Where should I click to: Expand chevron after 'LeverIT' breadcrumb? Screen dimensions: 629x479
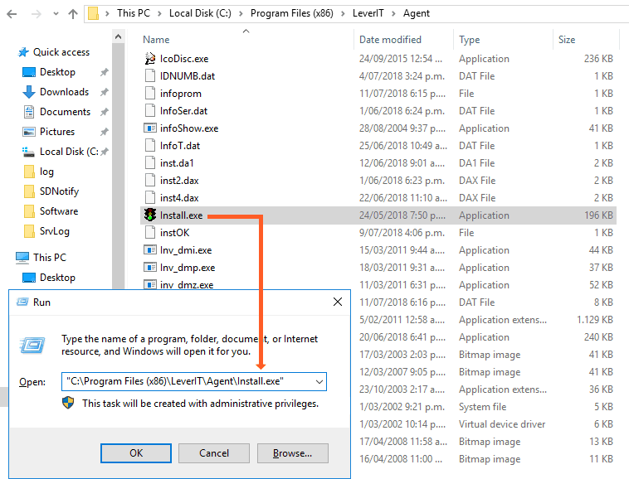pos(393,13)
